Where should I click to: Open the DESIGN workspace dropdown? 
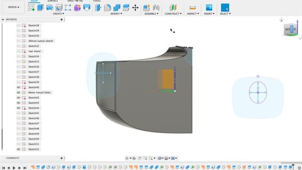point(14,7)
